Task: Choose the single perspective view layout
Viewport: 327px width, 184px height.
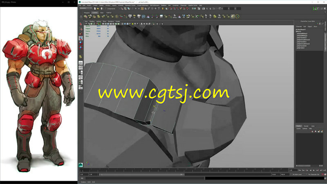Action: click(81, 63)
